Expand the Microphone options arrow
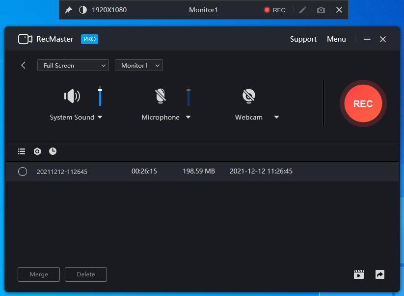 click(188, 117)
